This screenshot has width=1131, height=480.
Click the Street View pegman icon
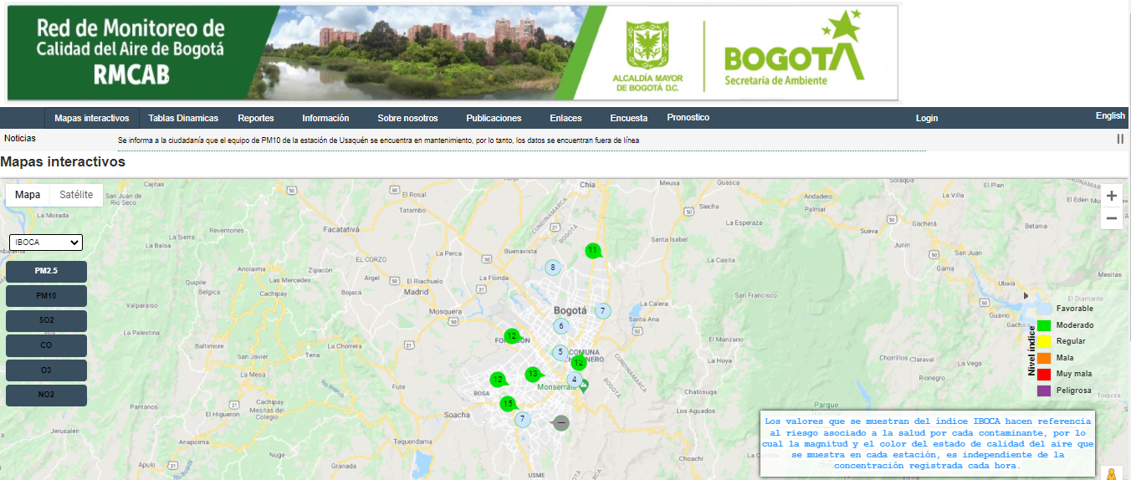pyautogui.click(x=1111, y=474)
